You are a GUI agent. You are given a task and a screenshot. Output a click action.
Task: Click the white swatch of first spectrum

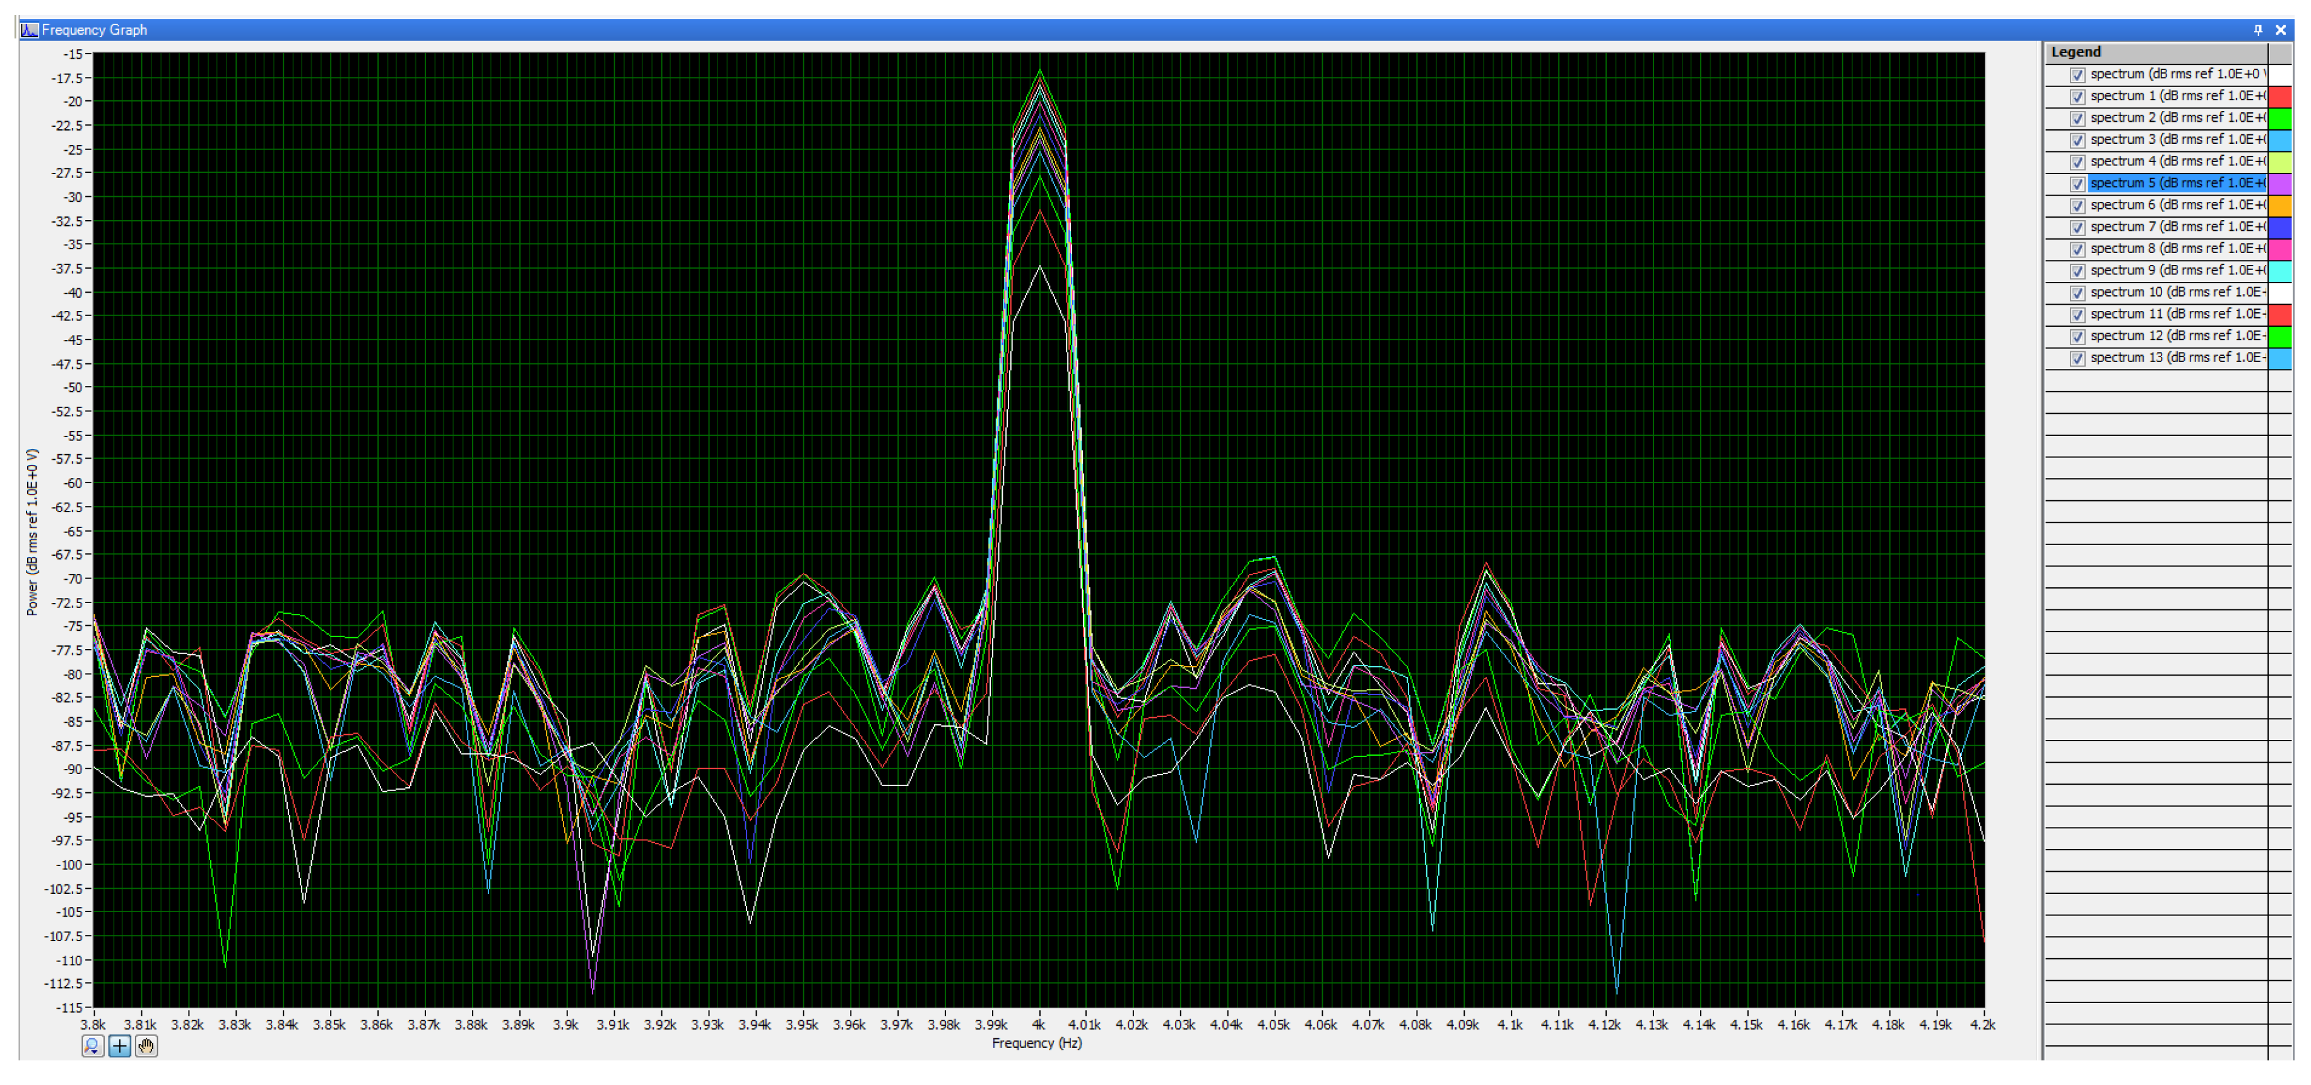pos(2279,74)
